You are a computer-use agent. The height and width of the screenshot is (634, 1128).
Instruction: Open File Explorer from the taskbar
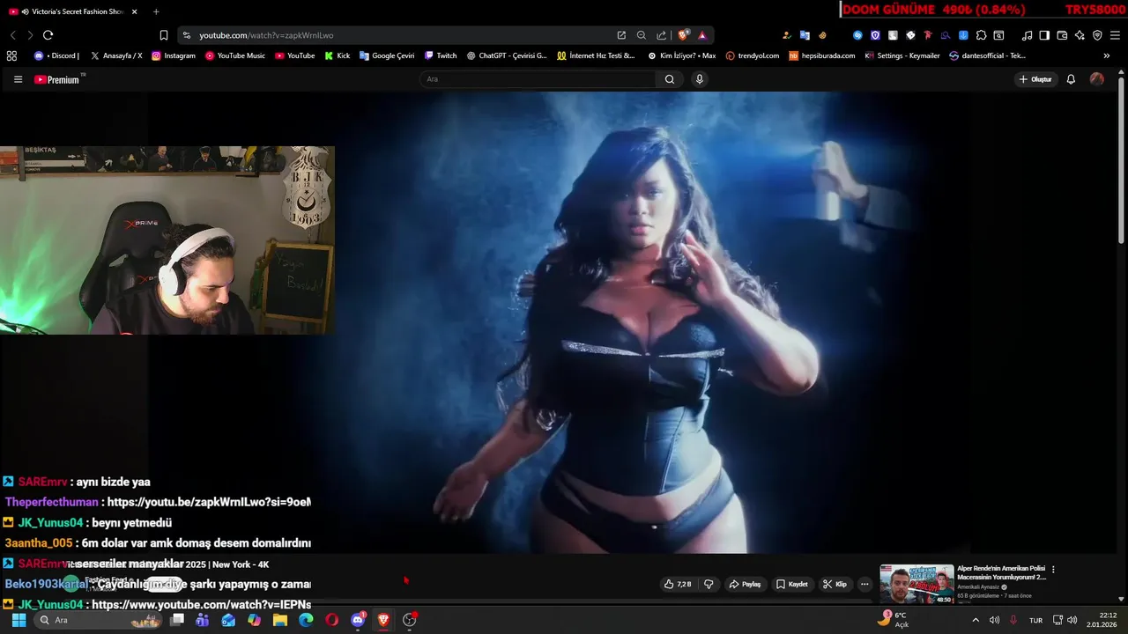(280, 620)
